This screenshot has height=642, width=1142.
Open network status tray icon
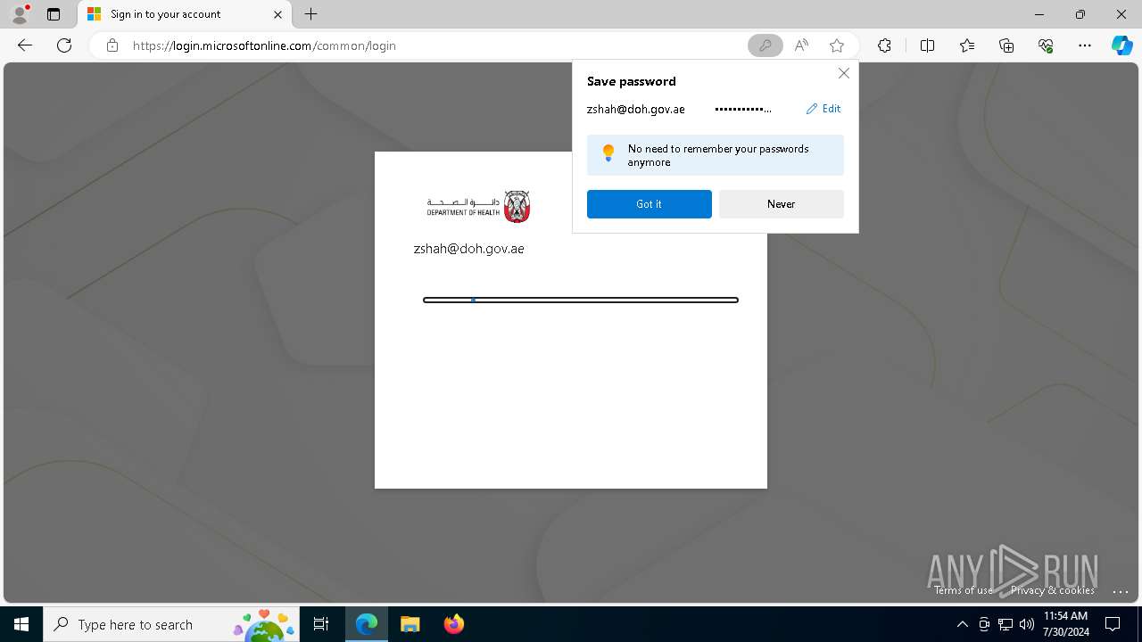coord(1005,624)
